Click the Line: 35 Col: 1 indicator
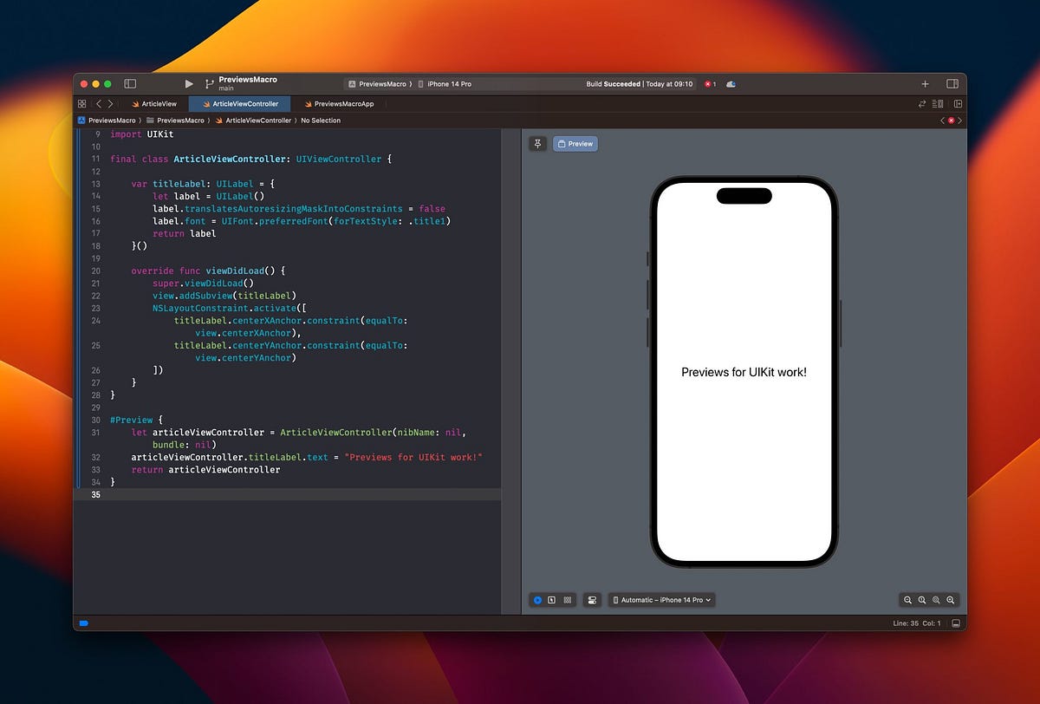The image size is (1040, 704). click(917, 623)
